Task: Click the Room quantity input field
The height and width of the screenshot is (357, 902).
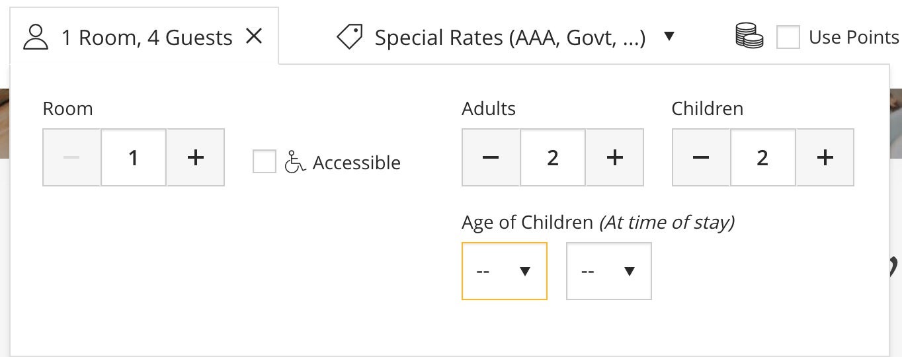Action: pyautogui.click(x=134, y=157)
